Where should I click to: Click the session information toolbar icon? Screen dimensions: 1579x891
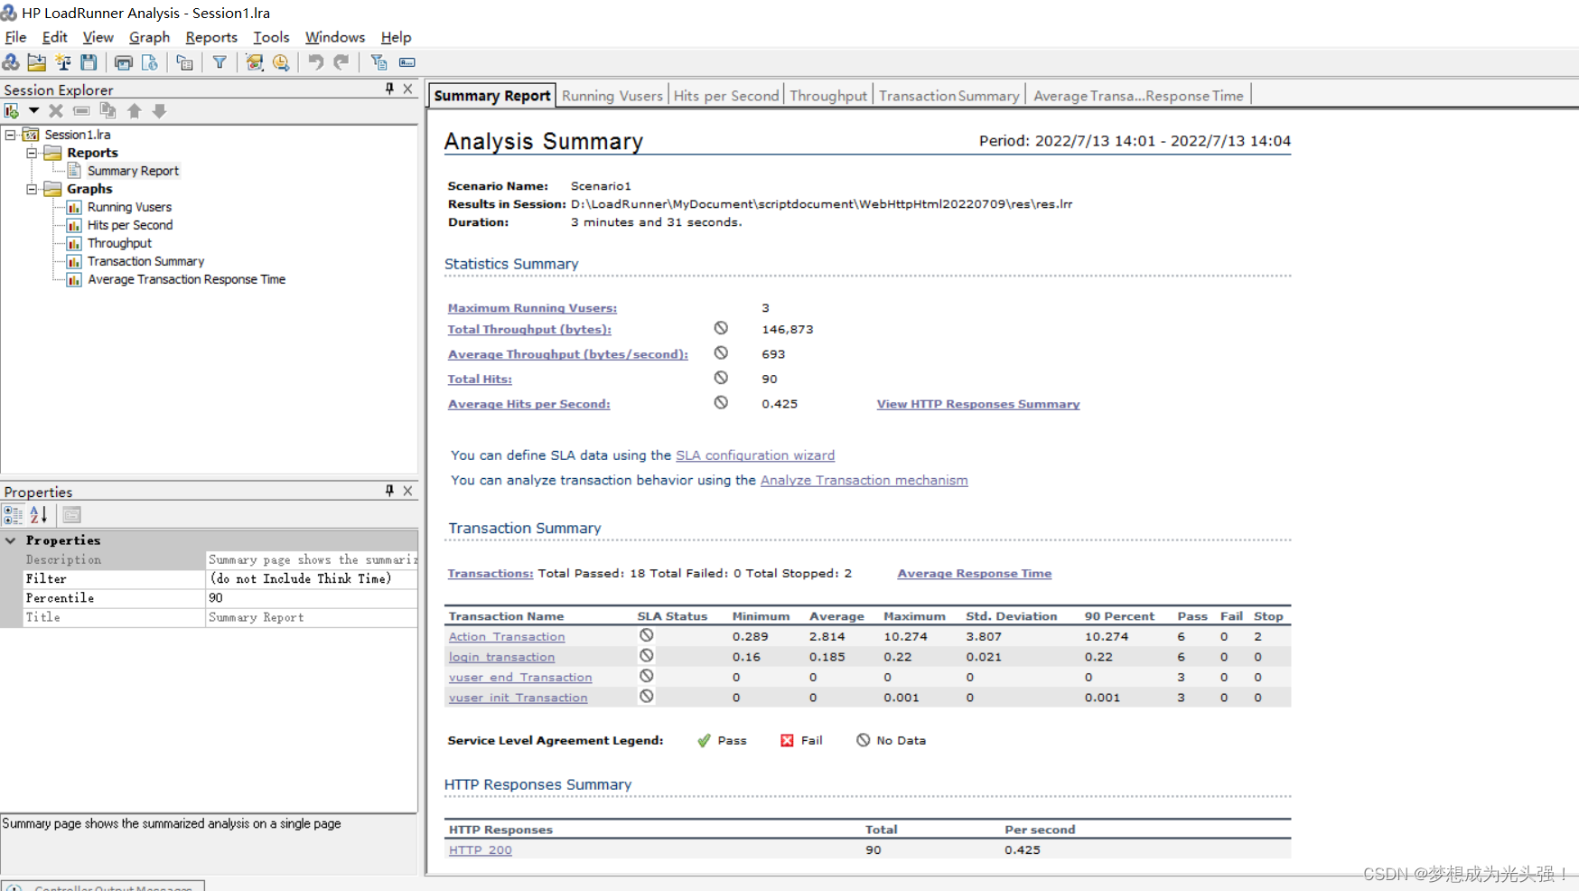tap(184, 62)
